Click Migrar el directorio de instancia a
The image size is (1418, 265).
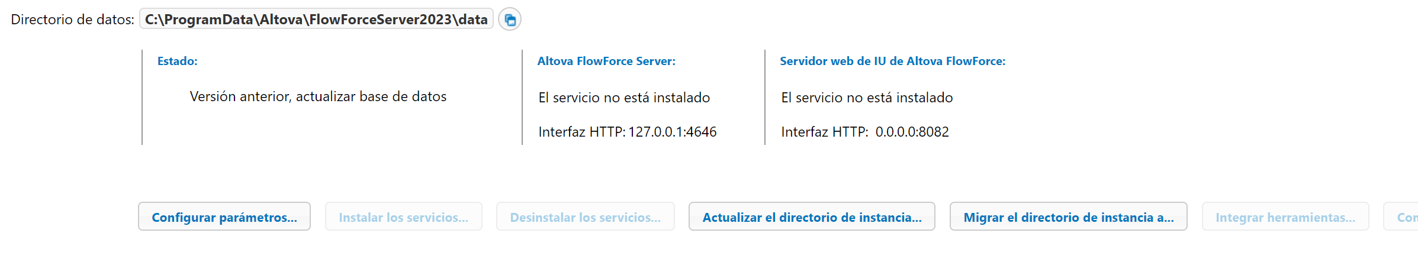[x=1068, y=217]
